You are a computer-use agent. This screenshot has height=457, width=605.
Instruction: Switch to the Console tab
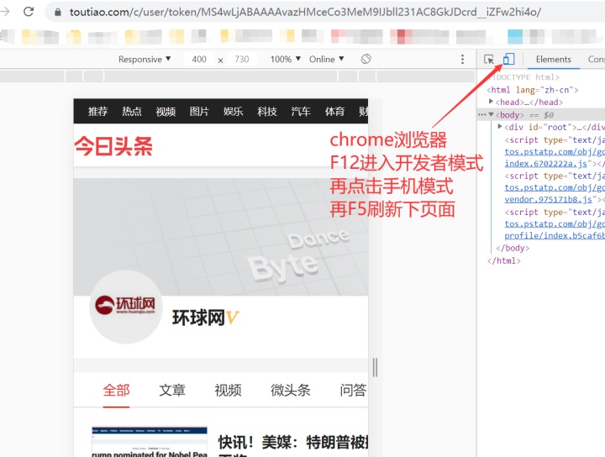pos(596,59)
